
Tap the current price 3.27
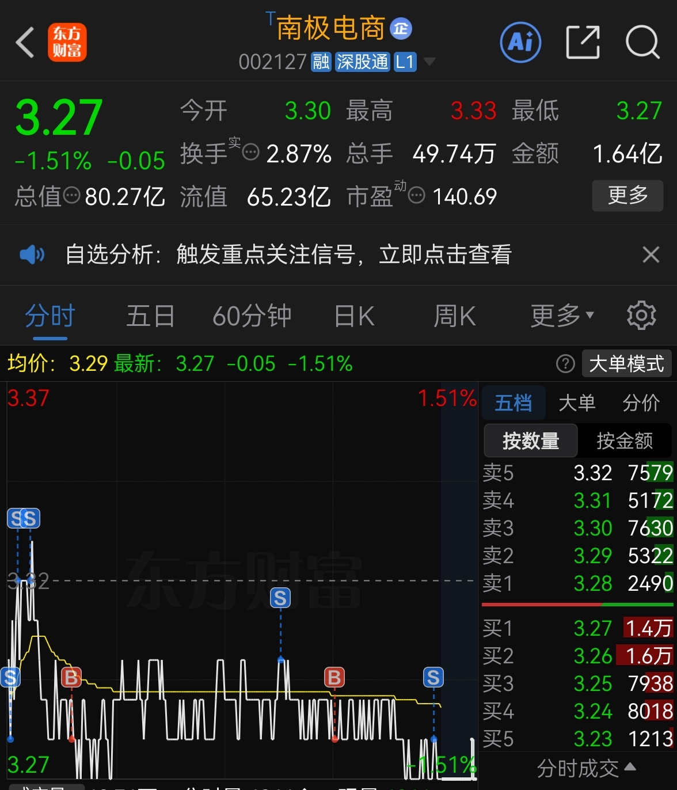coord(59,117)
